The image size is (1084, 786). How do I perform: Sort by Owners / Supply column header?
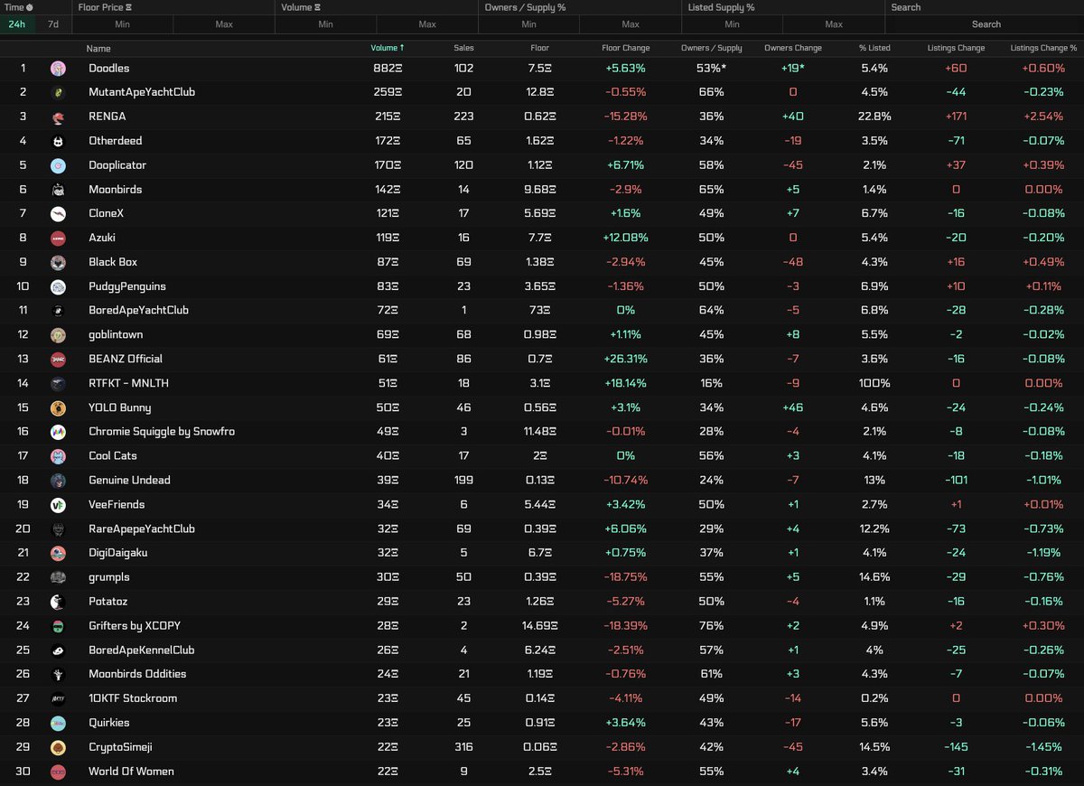(x=711, y=48)
